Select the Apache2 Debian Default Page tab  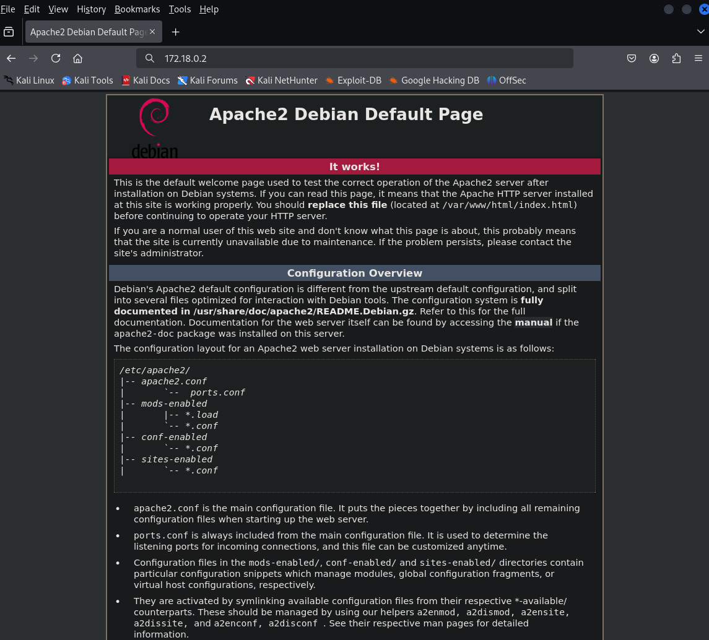93,32
